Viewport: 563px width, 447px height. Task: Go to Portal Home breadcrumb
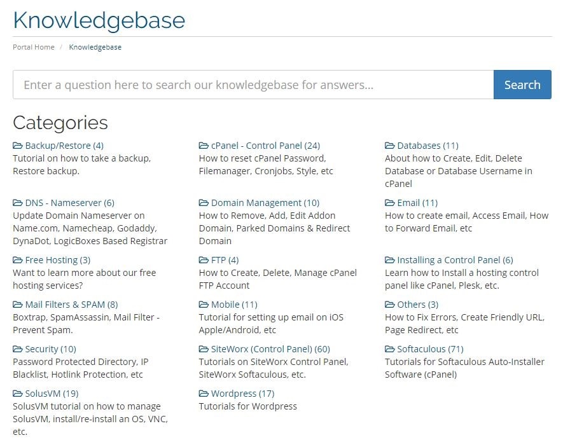[x=34, y=47]
